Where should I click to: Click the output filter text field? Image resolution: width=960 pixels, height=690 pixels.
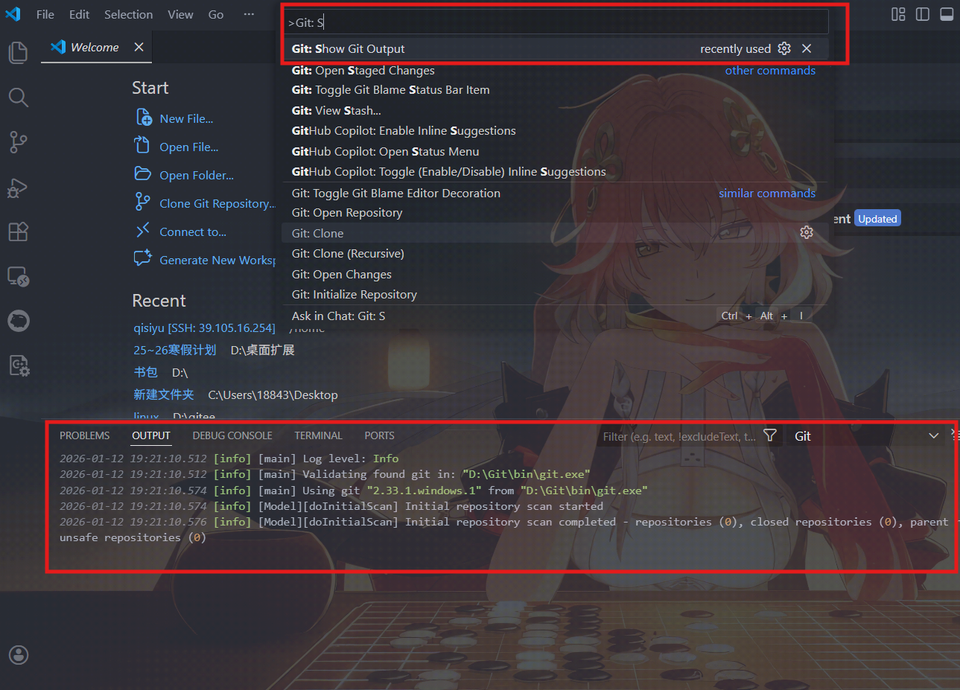(679, 436)
